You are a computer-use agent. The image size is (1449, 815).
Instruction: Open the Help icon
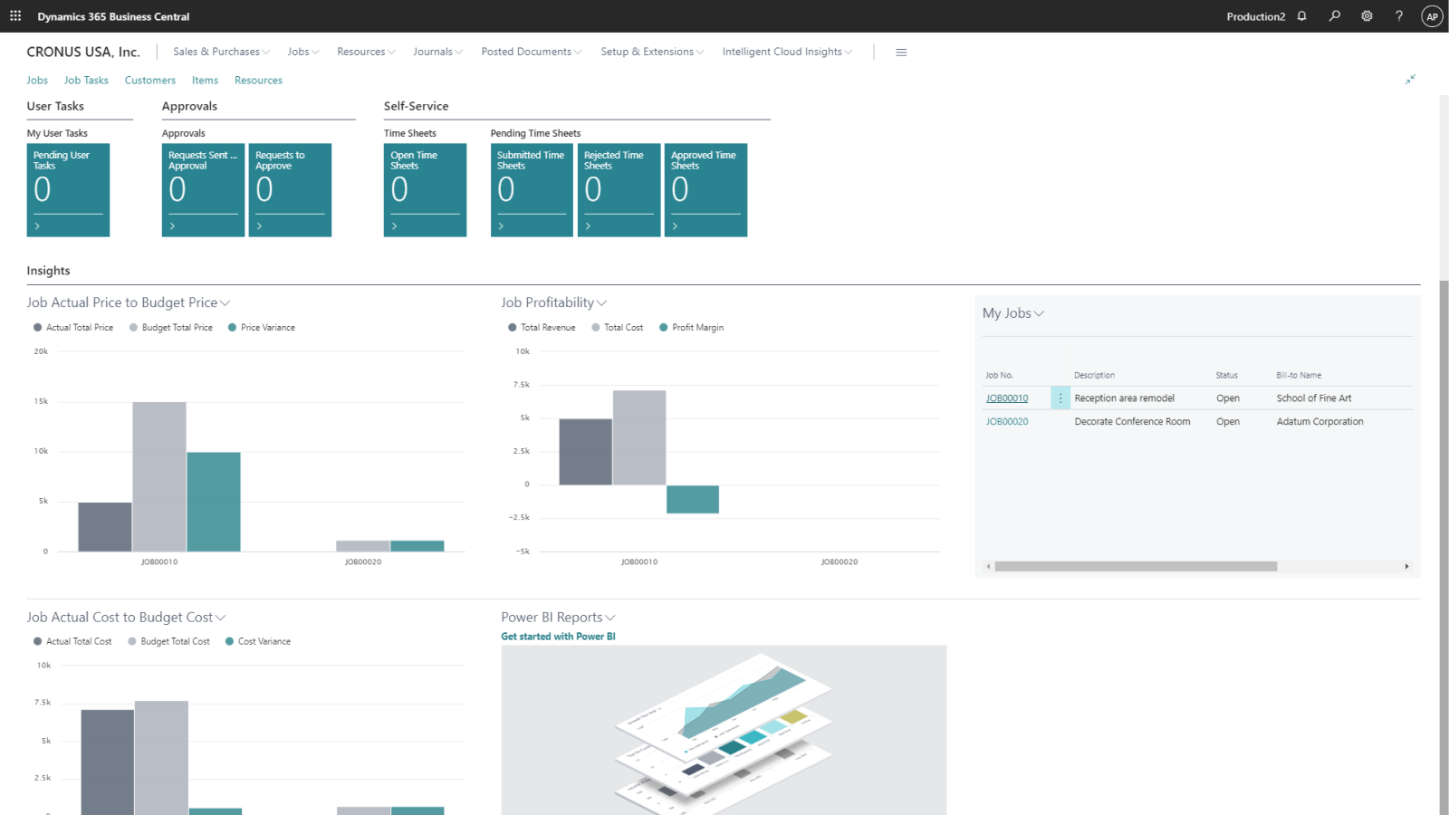pos(1397,15)
